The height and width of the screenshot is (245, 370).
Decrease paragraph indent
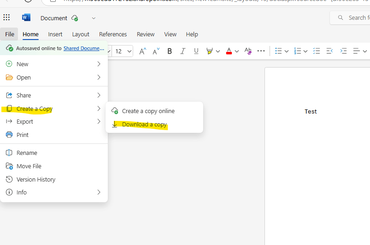coord(329,51)
